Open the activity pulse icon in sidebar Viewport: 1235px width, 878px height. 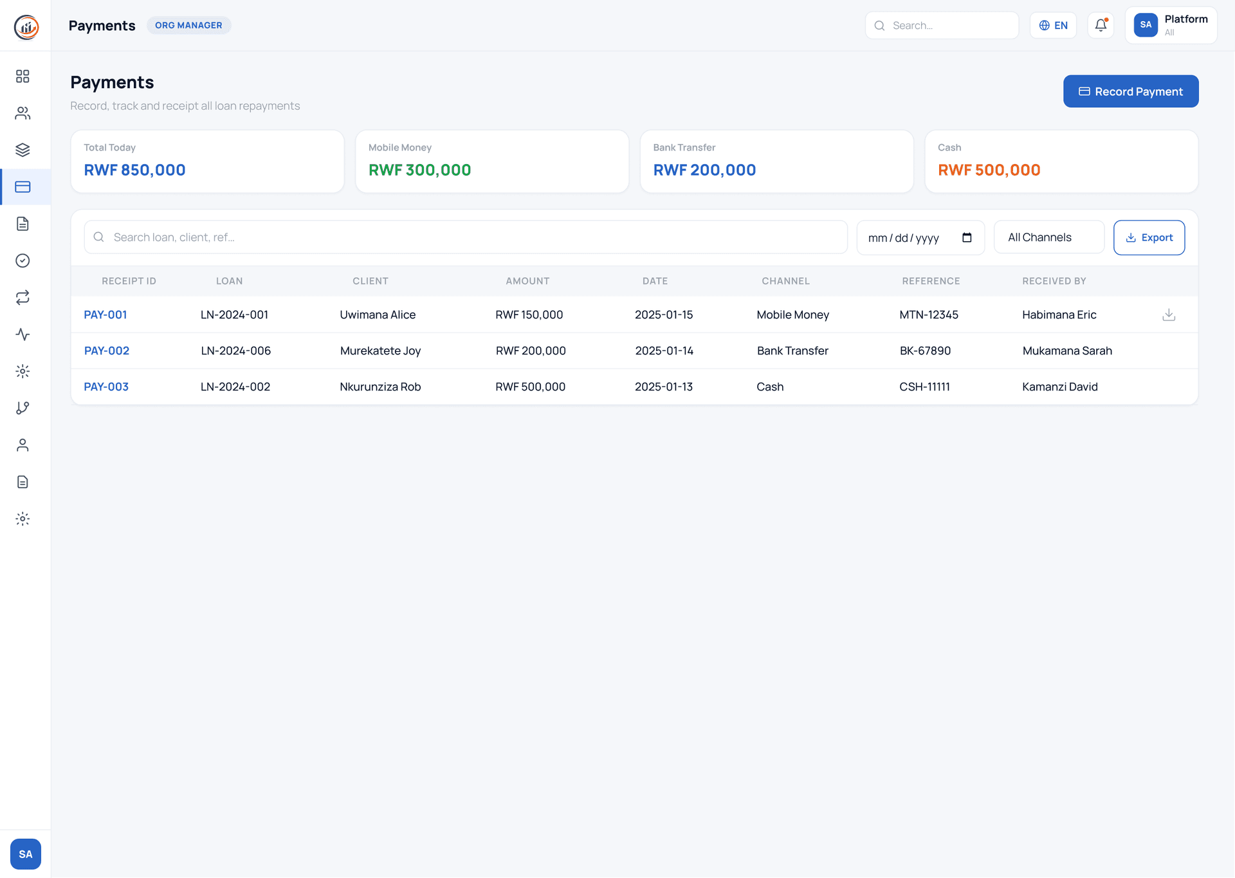coord(23,334)
